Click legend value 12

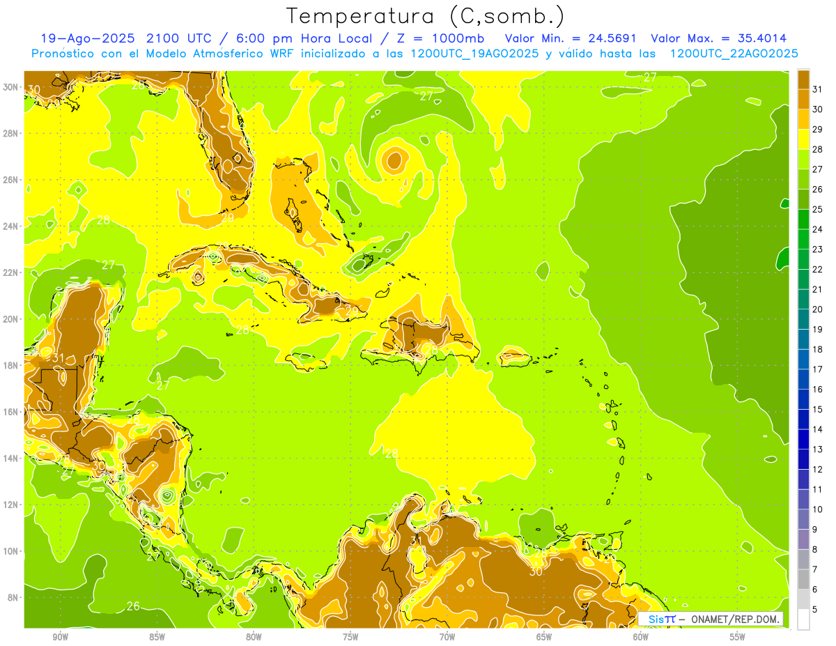(x=817, y=469)
